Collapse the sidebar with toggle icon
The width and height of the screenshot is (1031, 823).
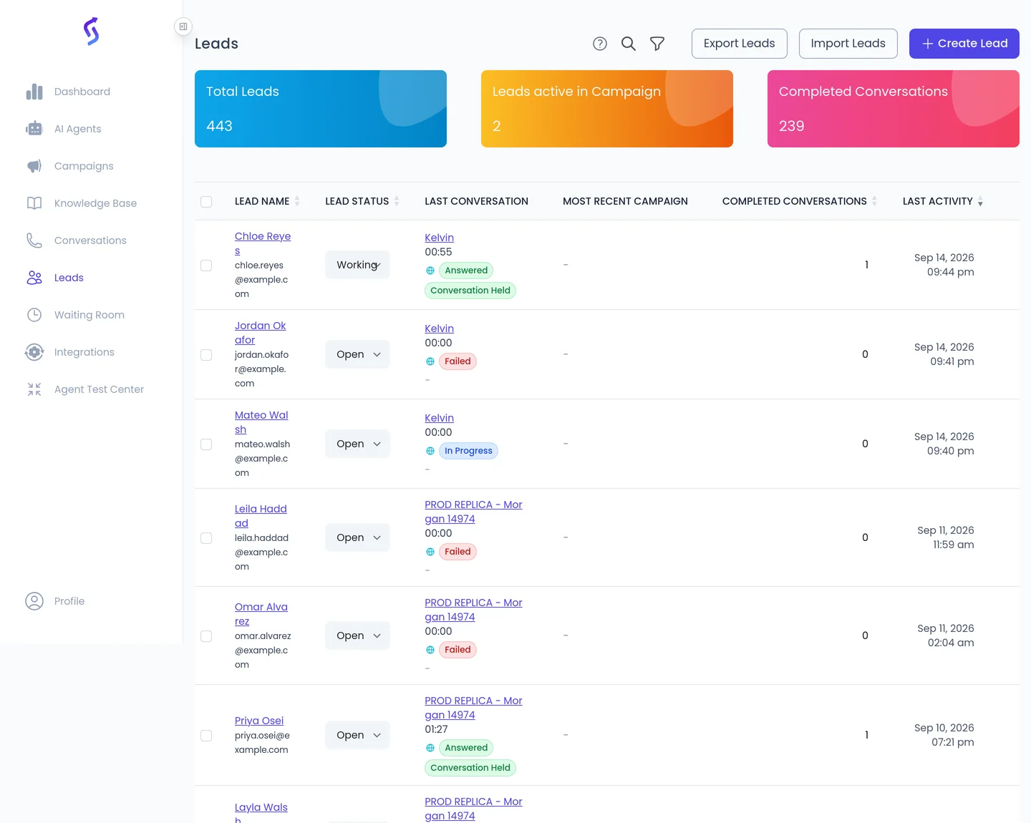(183, 26)
